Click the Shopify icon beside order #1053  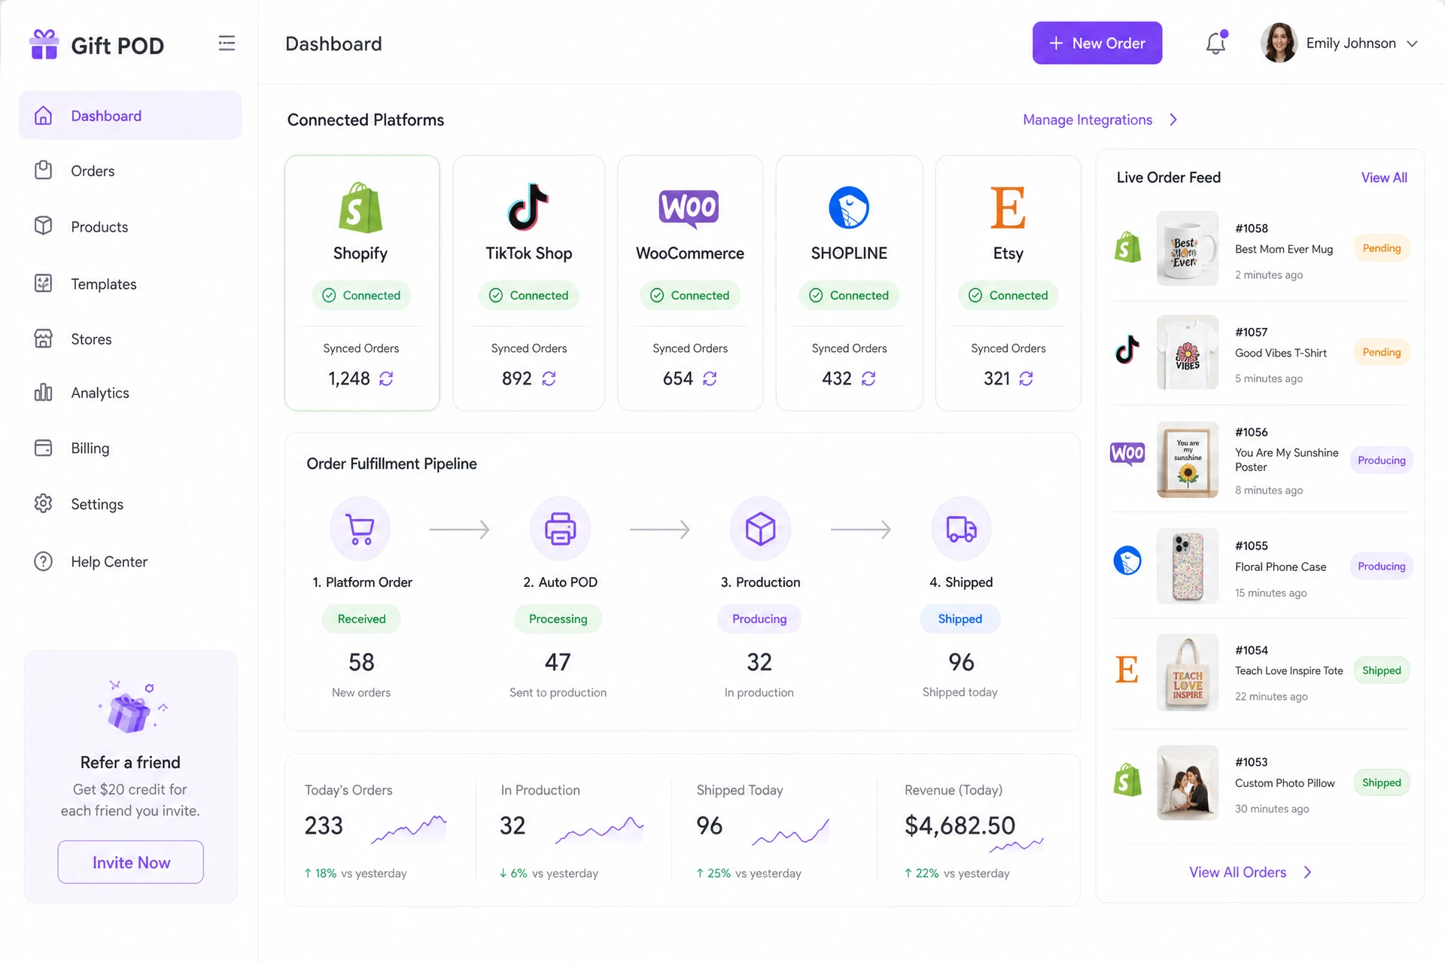1127,780
